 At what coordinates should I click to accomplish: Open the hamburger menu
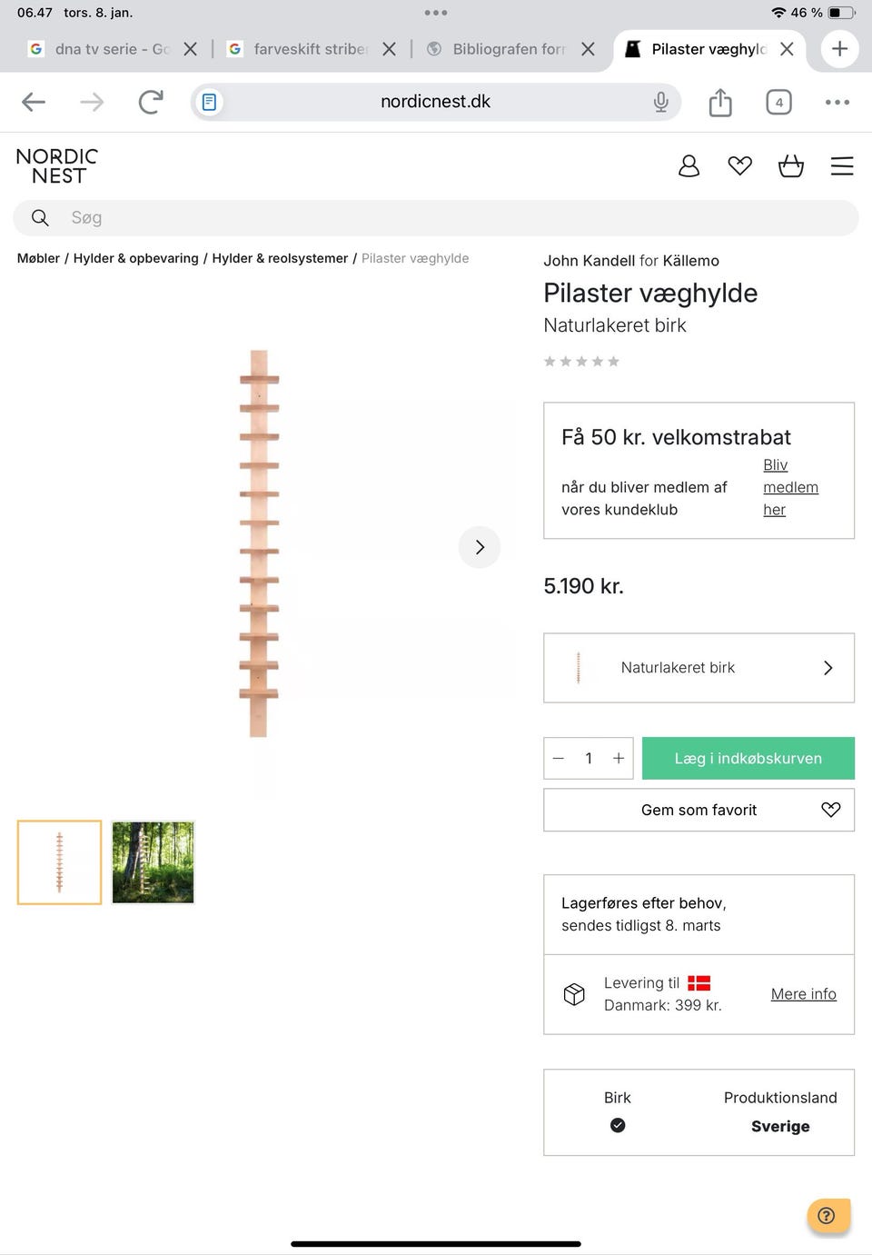[x=842, y=165]
